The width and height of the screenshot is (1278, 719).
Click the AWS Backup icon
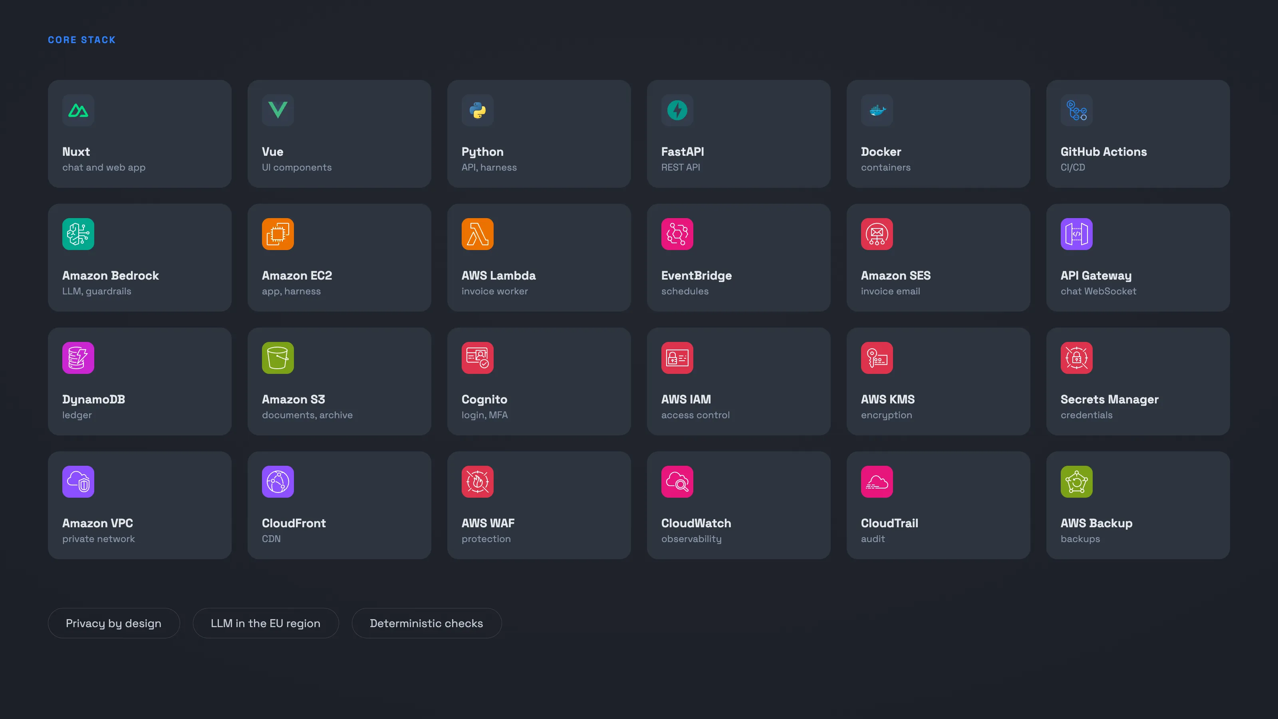1077,481
